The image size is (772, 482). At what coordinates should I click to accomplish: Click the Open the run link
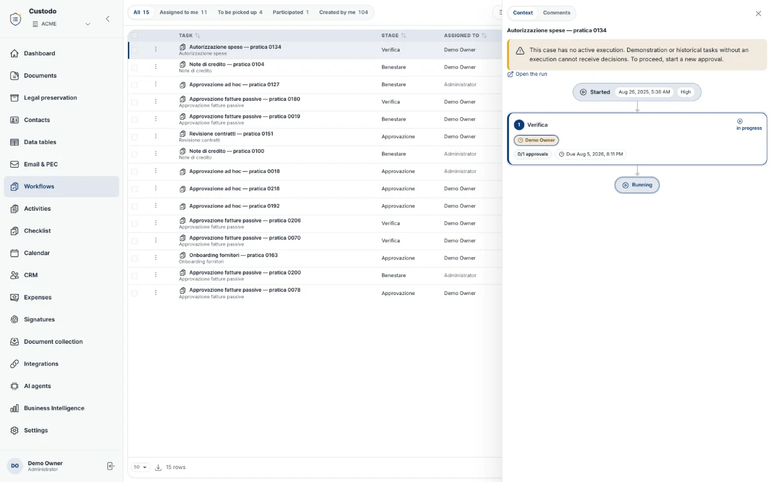(x=527, y=74)
